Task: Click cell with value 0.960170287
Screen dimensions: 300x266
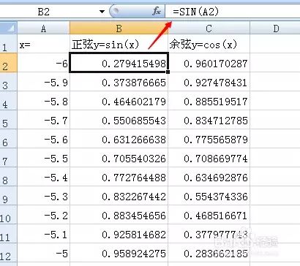Action: pyautogui.click(x=209, y=63)
